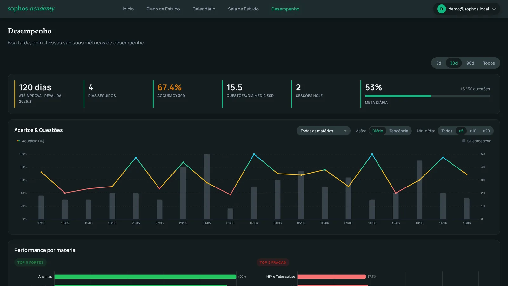Image resolution: width=508 pixels, height=286 pixels.
Task: Click the HIV e Tuberculose red bar
Action: tap(332, 277)
